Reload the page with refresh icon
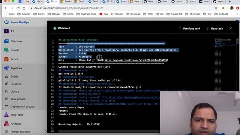Image resolution: width=240 pixels, height=135 pixels. tap(18, 8)
